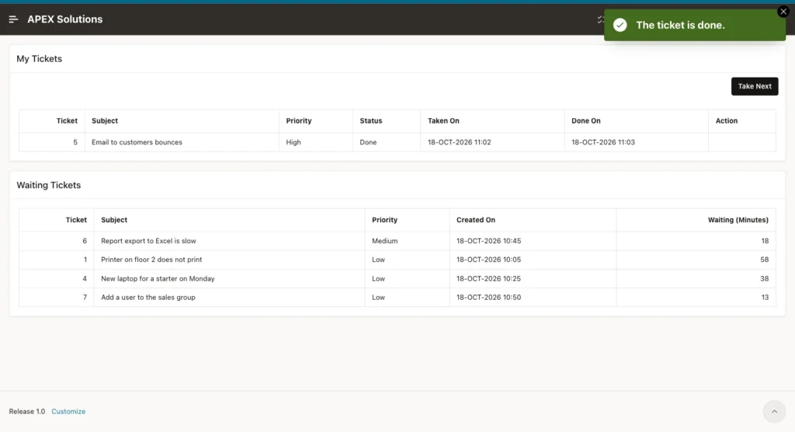Click waiting minutes value 58

pos(764,260)
